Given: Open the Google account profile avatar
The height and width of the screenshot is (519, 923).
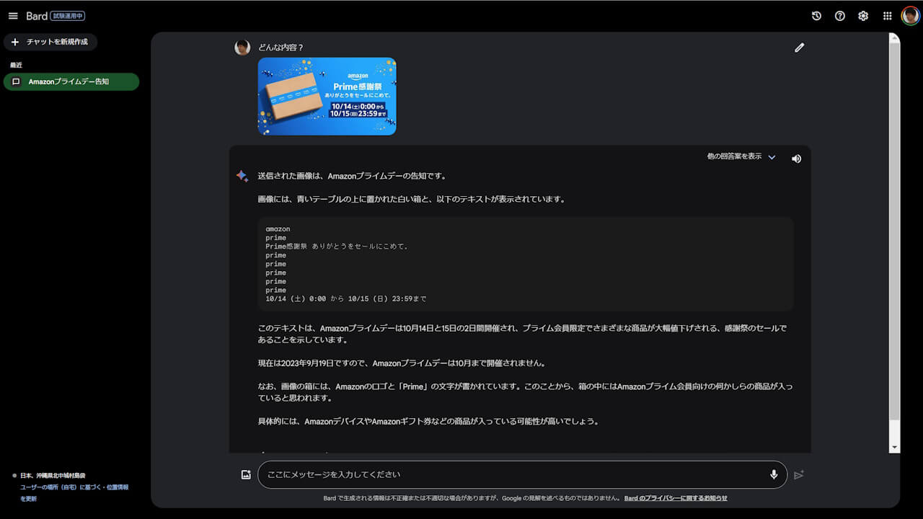Looking at the screenshot, I should pos(910,16).
